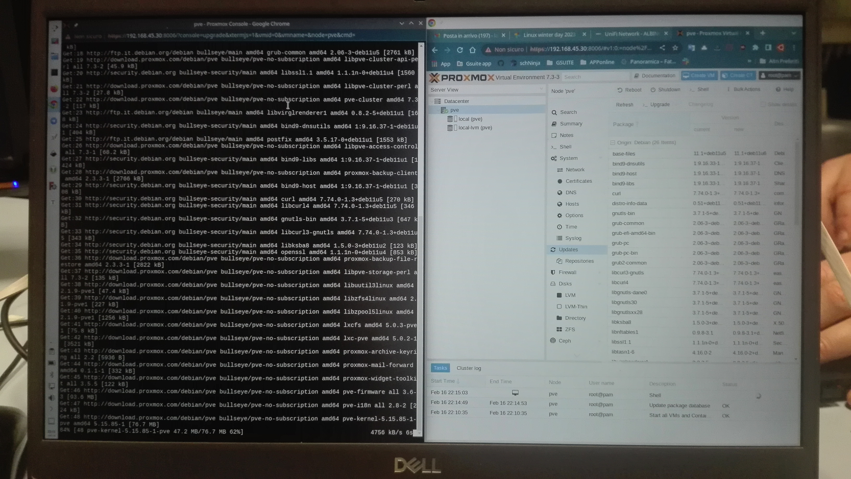Select the Cluster log tab in bottom panel
Image resolution: width=851 pixels, height=479 pixels.
pos(469,367)
